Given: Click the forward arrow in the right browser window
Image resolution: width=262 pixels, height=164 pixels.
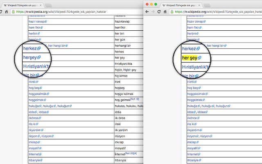Looking at the screenshot, I should pyautogui.click(x=153, y=12).
